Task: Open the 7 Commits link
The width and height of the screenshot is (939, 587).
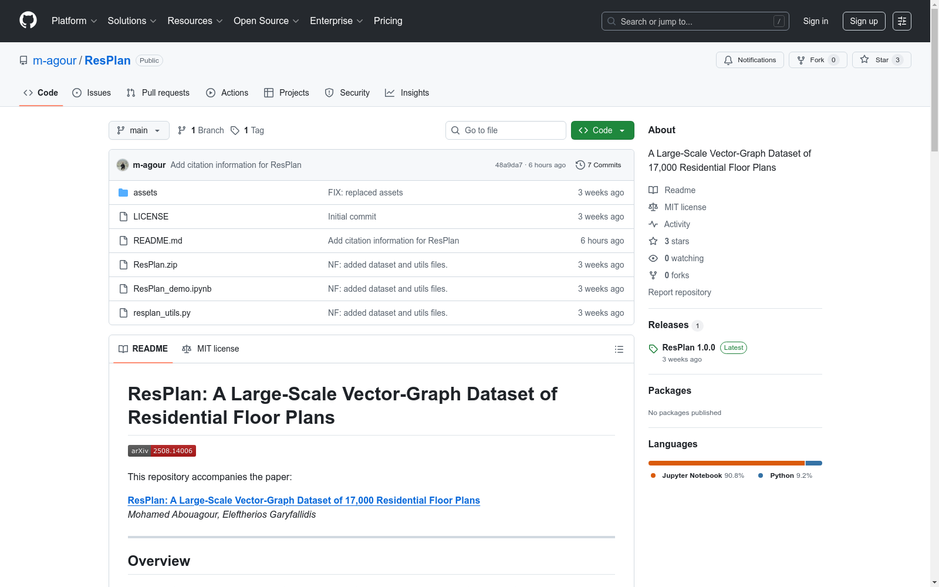Action: click(x=599, y=165)
